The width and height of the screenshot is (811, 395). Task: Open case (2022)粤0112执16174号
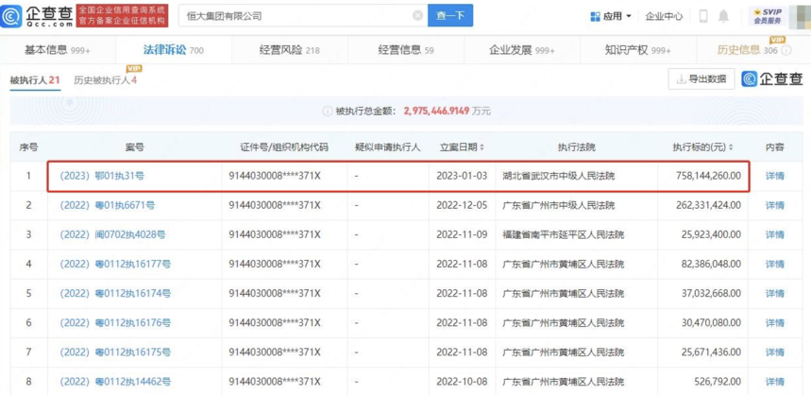(x=115, y=294)
